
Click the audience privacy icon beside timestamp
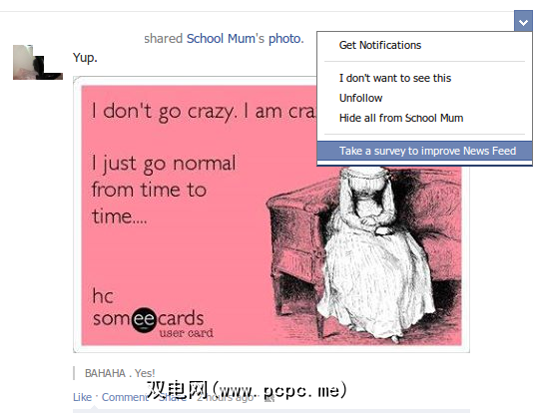click(x=269, y=398)
